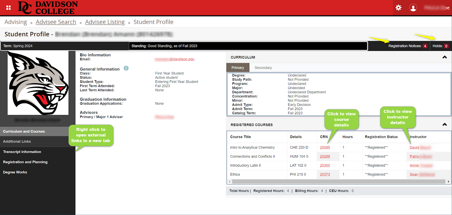452x215 pixels.
Task: Click the PHI 215 0 details cell
Action: (x=298, y=175)
